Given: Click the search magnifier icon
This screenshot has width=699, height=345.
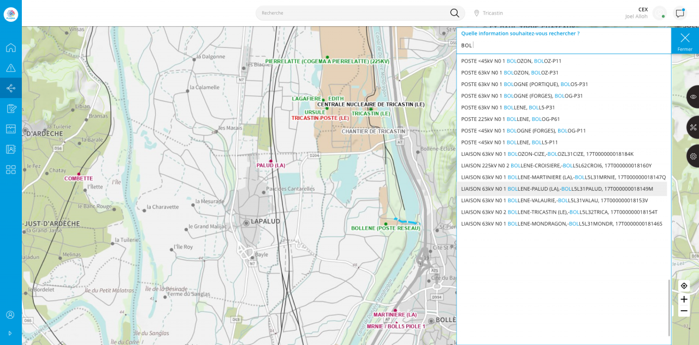Looking at the screenshot, I should point(454,13).
